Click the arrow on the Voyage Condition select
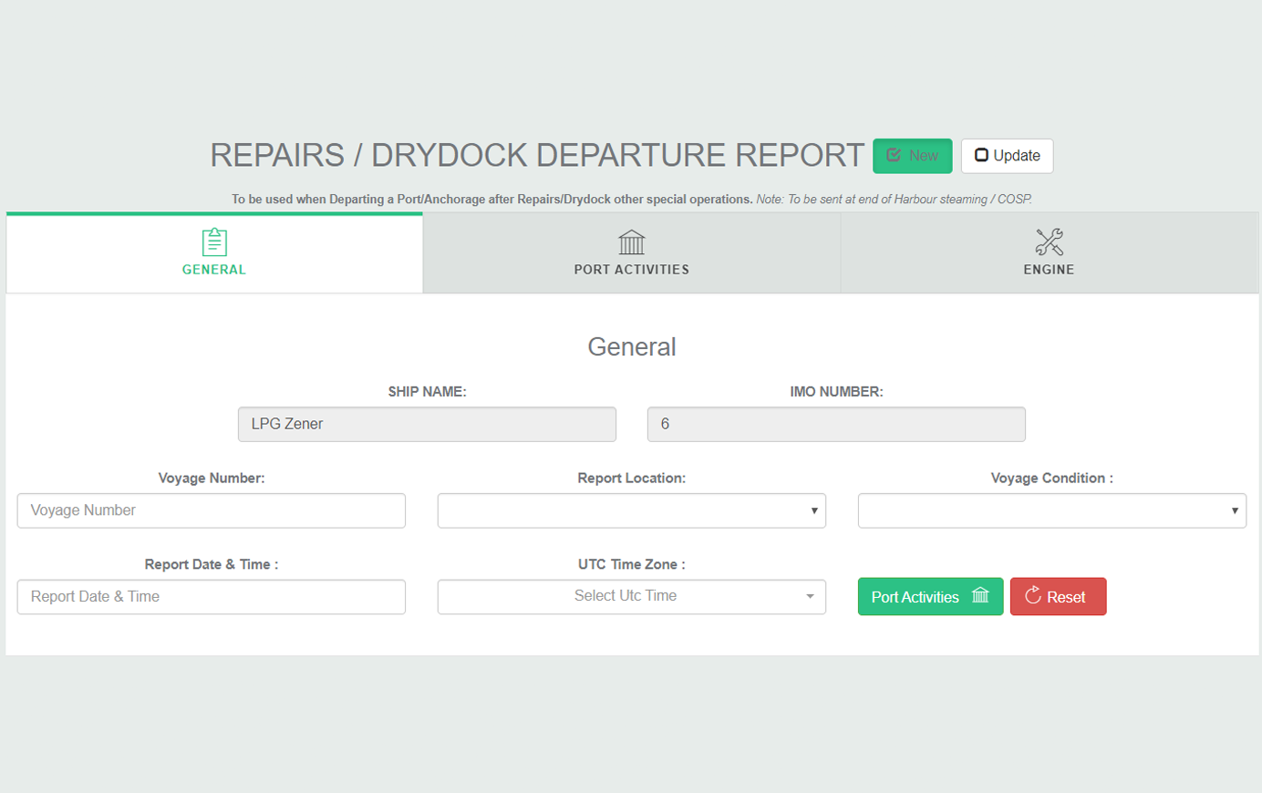Screen dimensions: 1262x793 [1235, 510]
